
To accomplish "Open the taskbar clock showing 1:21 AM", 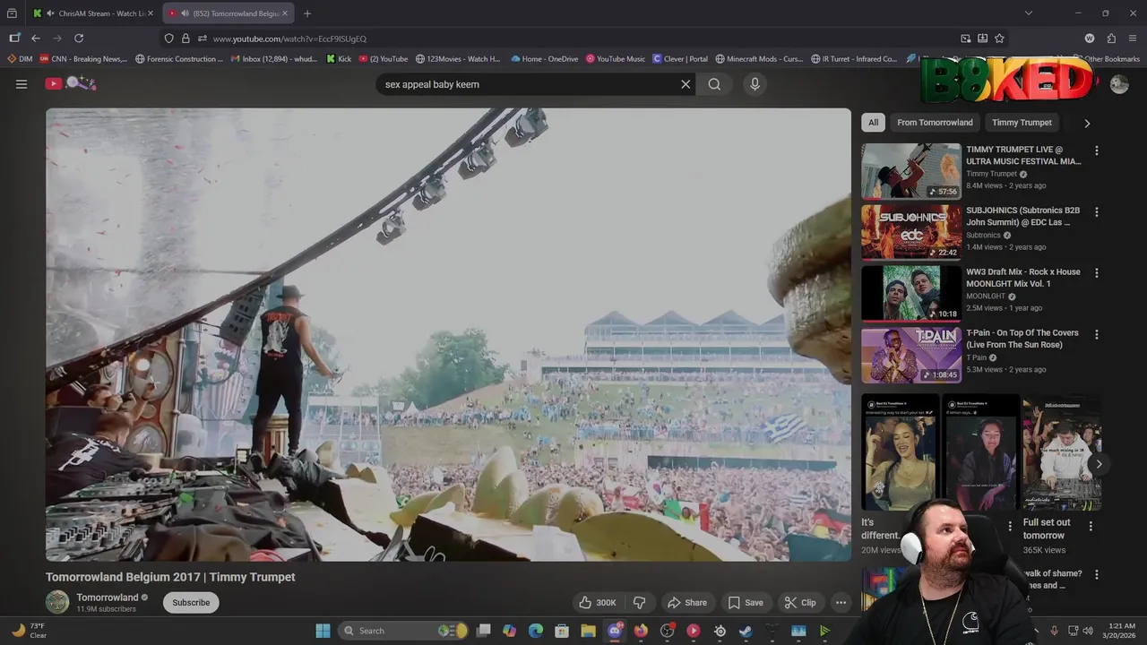I will tap(1122, 631).
